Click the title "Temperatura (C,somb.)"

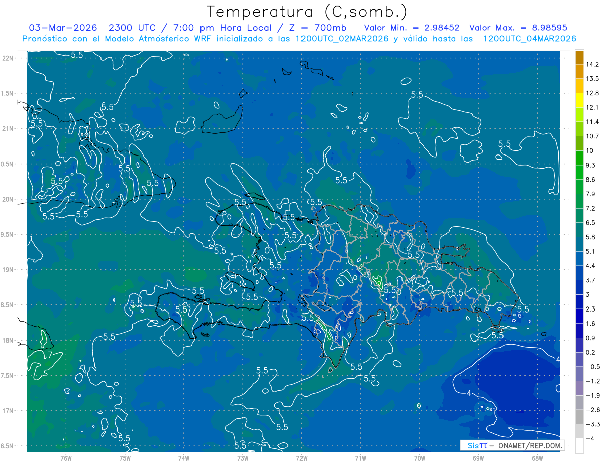[307, 12]
